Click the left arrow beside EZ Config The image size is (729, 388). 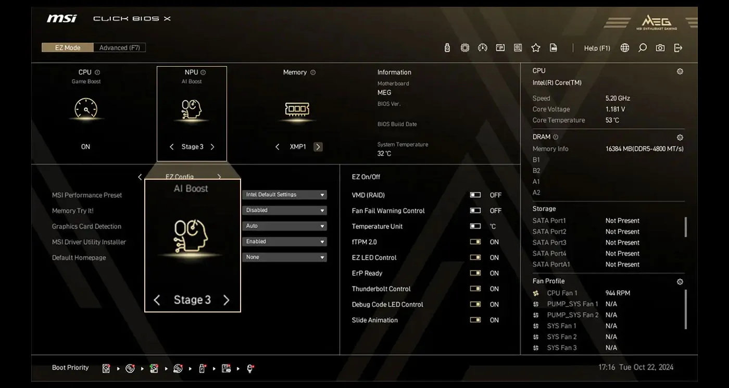[x=140, y=177]
